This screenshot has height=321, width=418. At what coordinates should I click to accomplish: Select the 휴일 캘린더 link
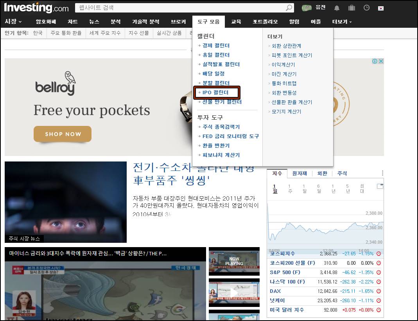tap(216, 55)
